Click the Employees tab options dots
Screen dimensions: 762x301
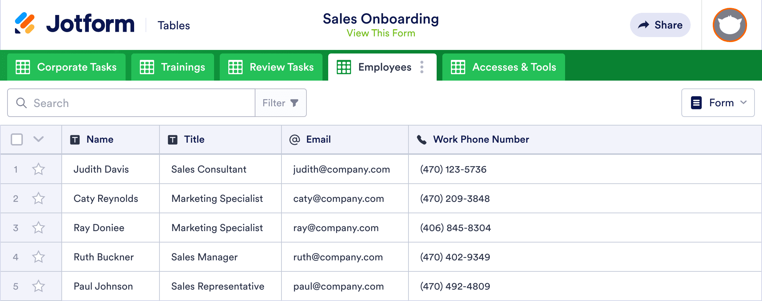pyautogui.click(x=422, y=67)
